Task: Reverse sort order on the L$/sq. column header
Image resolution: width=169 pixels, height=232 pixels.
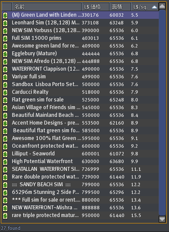Action: (145, 7)
